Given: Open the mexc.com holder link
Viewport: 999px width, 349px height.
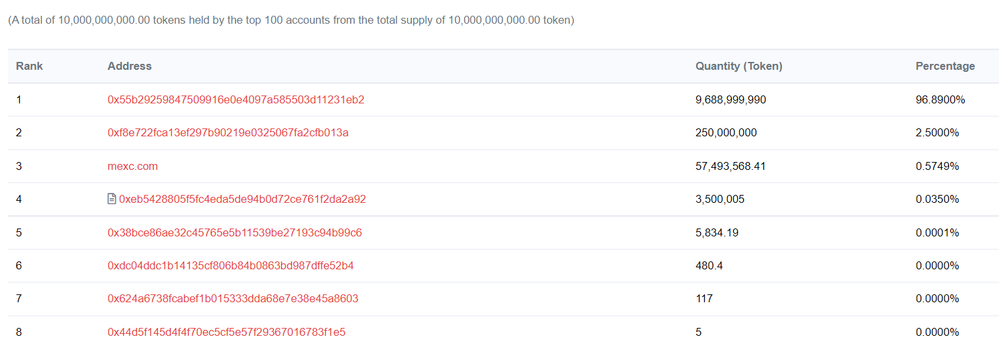Looking at the screenshot, I should tap(132, 166).
